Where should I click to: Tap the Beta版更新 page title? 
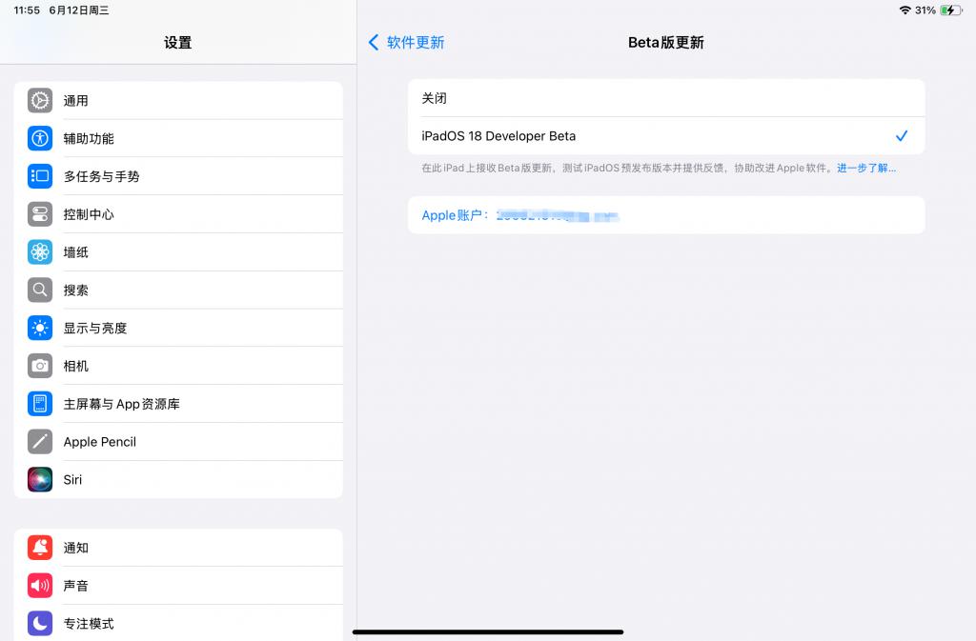click(x=666, y=42)
